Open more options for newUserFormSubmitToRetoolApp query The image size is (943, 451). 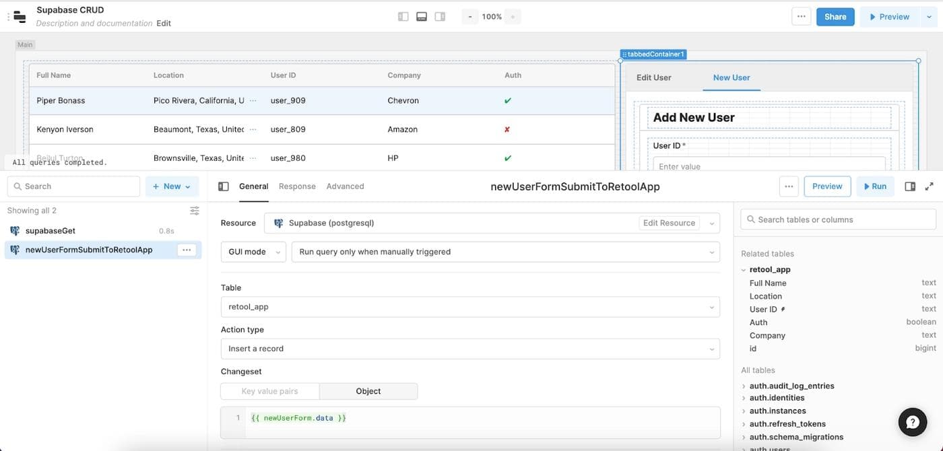point(187,250)
